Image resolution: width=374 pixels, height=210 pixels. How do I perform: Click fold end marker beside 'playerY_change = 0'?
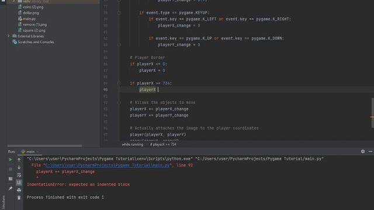(119, 45)
